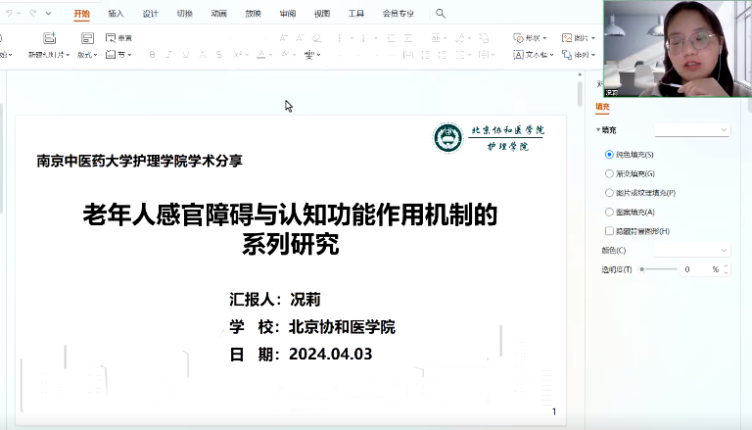Select Picture or texture fill (图片或纹理填充)
The width and height of the screenshot is (752, 430).
click(x=610, y=193)
